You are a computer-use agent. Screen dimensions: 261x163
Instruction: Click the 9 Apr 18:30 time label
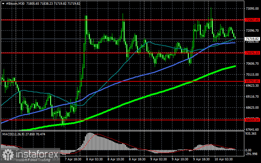point(201,159)
